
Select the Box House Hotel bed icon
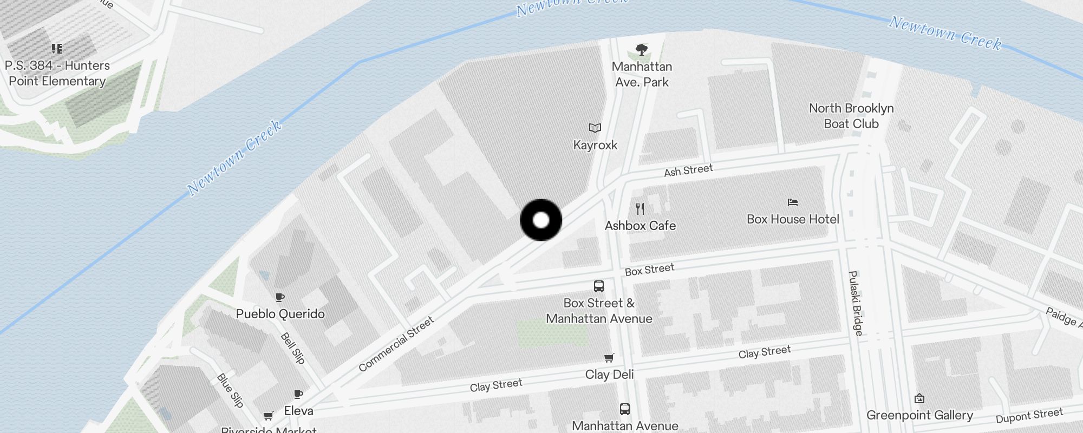click(793, 202)
